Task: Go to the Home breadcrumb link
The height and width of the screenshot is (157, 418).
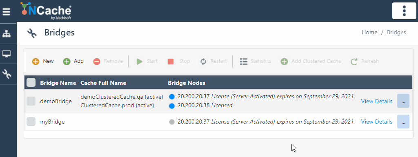Action: tap(369, 33)
